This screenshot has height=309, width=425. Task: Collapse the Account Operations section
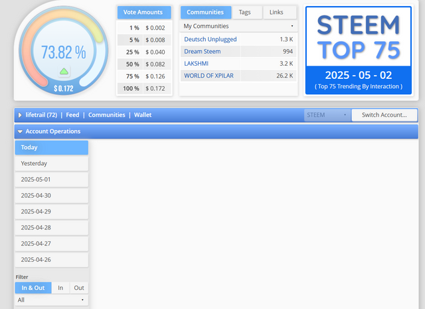20,131
